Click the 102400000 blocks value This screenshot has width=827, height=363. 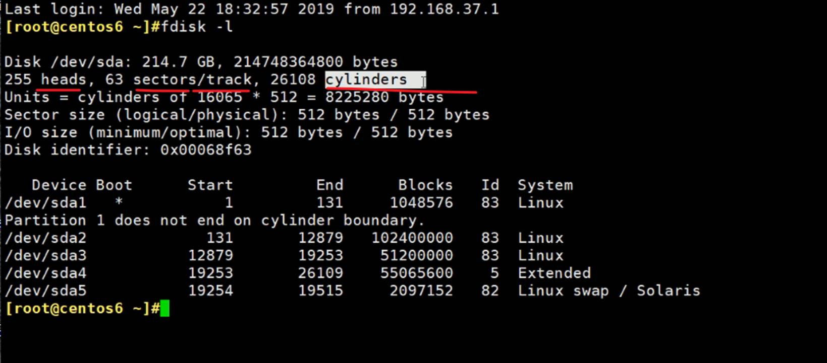tap(412, 238)
